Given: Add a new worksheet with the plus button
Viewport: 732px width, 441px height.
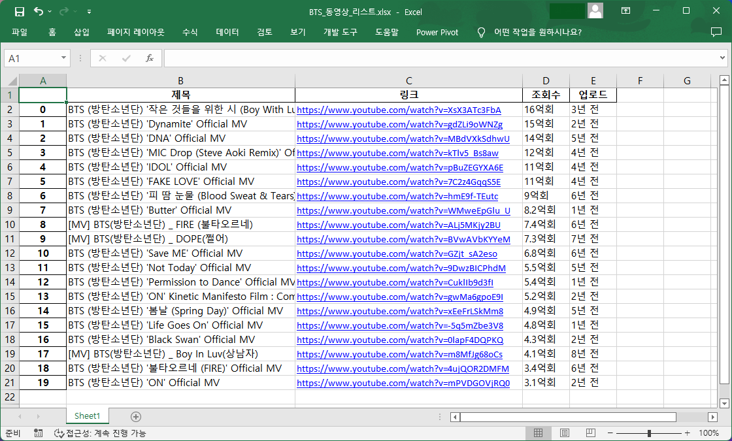Looking at the screenshot, I should 135,416.
